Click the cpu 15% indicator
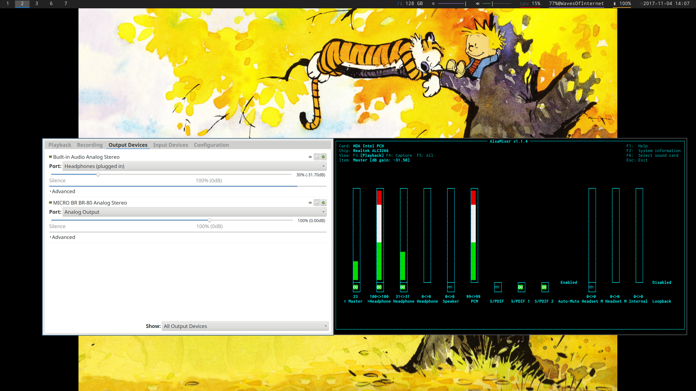Image resolution: width=696 pixels, height=391 pixels. 530,4
